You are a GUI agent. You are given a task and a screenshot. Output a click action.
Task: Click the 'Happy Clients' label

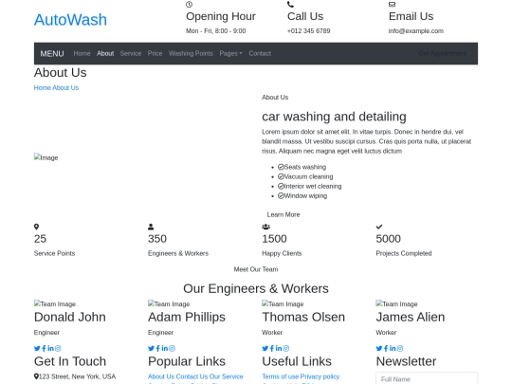(282, 253)
